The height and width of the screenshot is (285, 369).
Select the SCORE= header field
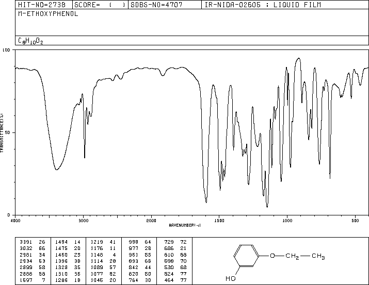(x=100, y=5)
